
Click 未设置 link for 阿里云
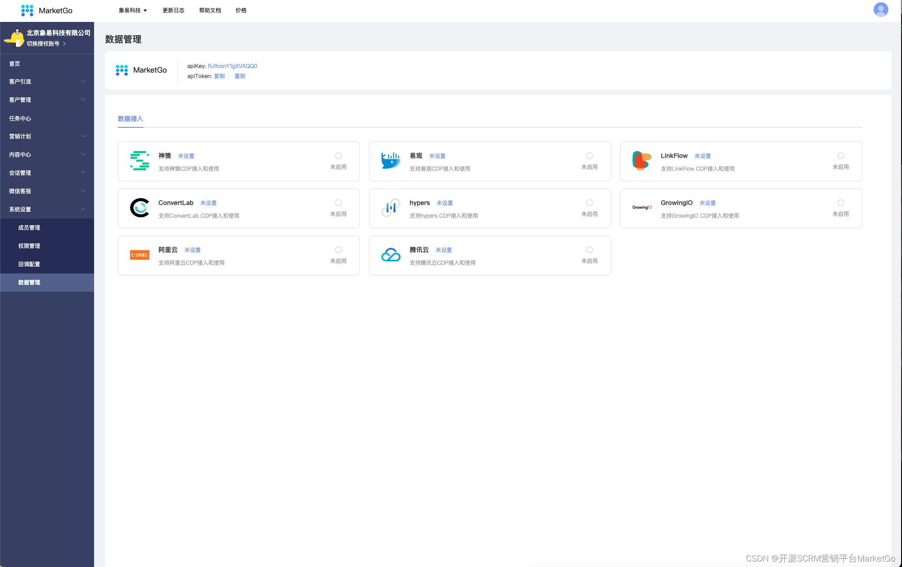coord(192,250)
